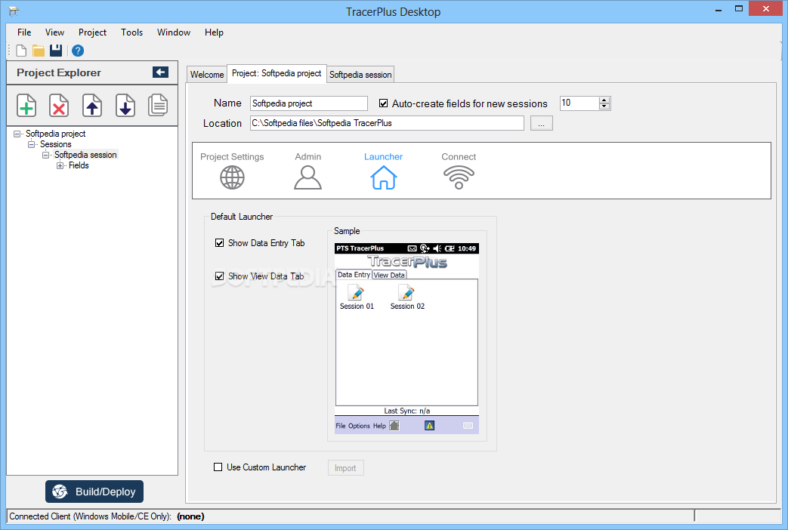This screenshot has width=788, height=530.
Task: Click the TracerPlus logo in sample preview
Action: point(407,262)
